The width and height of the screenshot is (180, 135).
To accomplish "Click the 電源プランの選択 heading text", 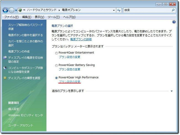I will (62, 26).
